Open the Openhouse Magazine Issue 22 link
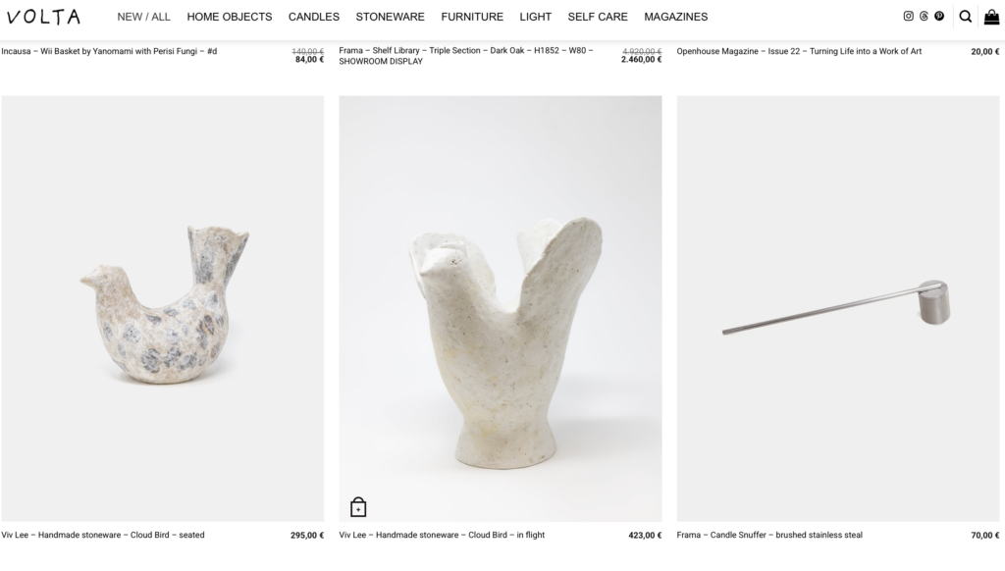 point(799,51)
